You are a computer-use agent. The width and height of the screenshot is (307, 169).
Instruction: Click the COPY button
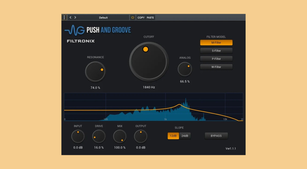tap(141, 18)
